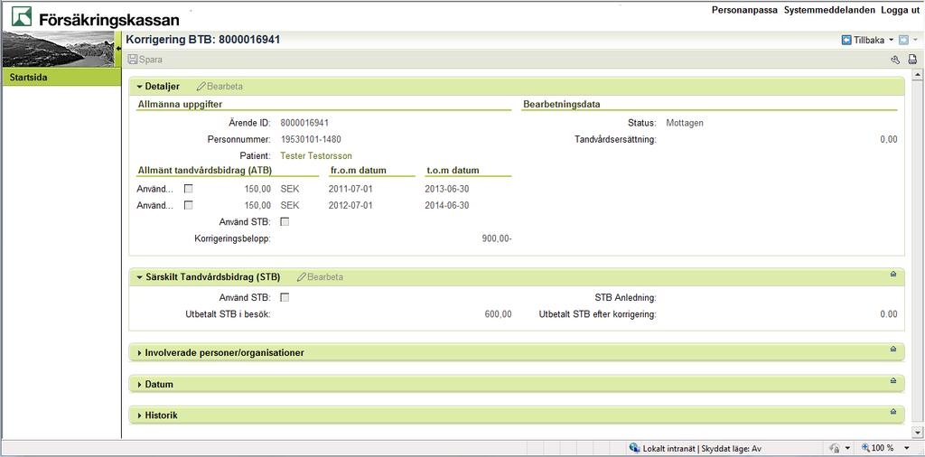Click the scrollbar up arrow

click(917, 74)
